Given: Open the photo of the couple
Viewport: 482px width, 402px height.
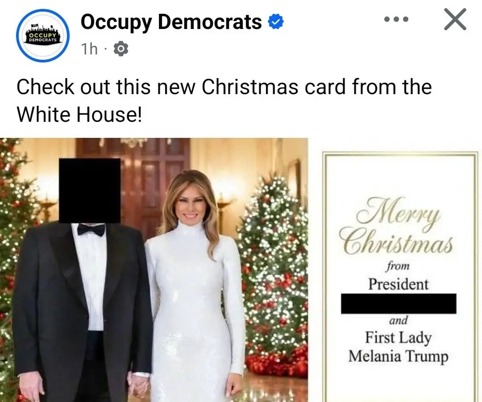Looking at the screenshot, I should click(x=154, y=270).
